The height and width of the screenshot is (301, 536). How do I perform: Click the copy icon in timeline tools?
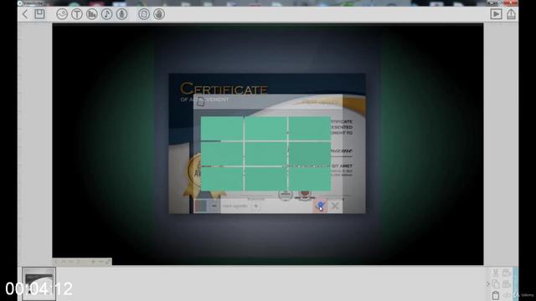pyautogui.click(x=496, y=284)
